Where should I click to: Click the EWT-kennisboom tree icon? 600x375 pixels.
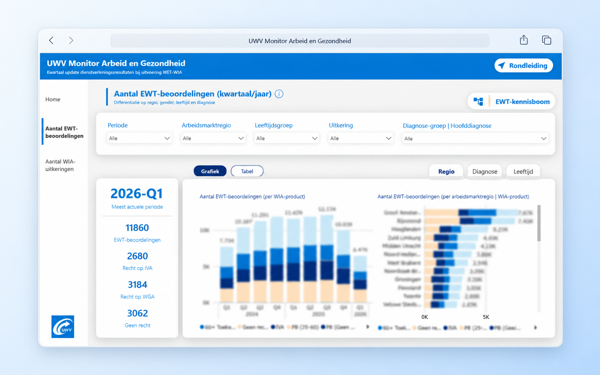click(x=478, y=101)
